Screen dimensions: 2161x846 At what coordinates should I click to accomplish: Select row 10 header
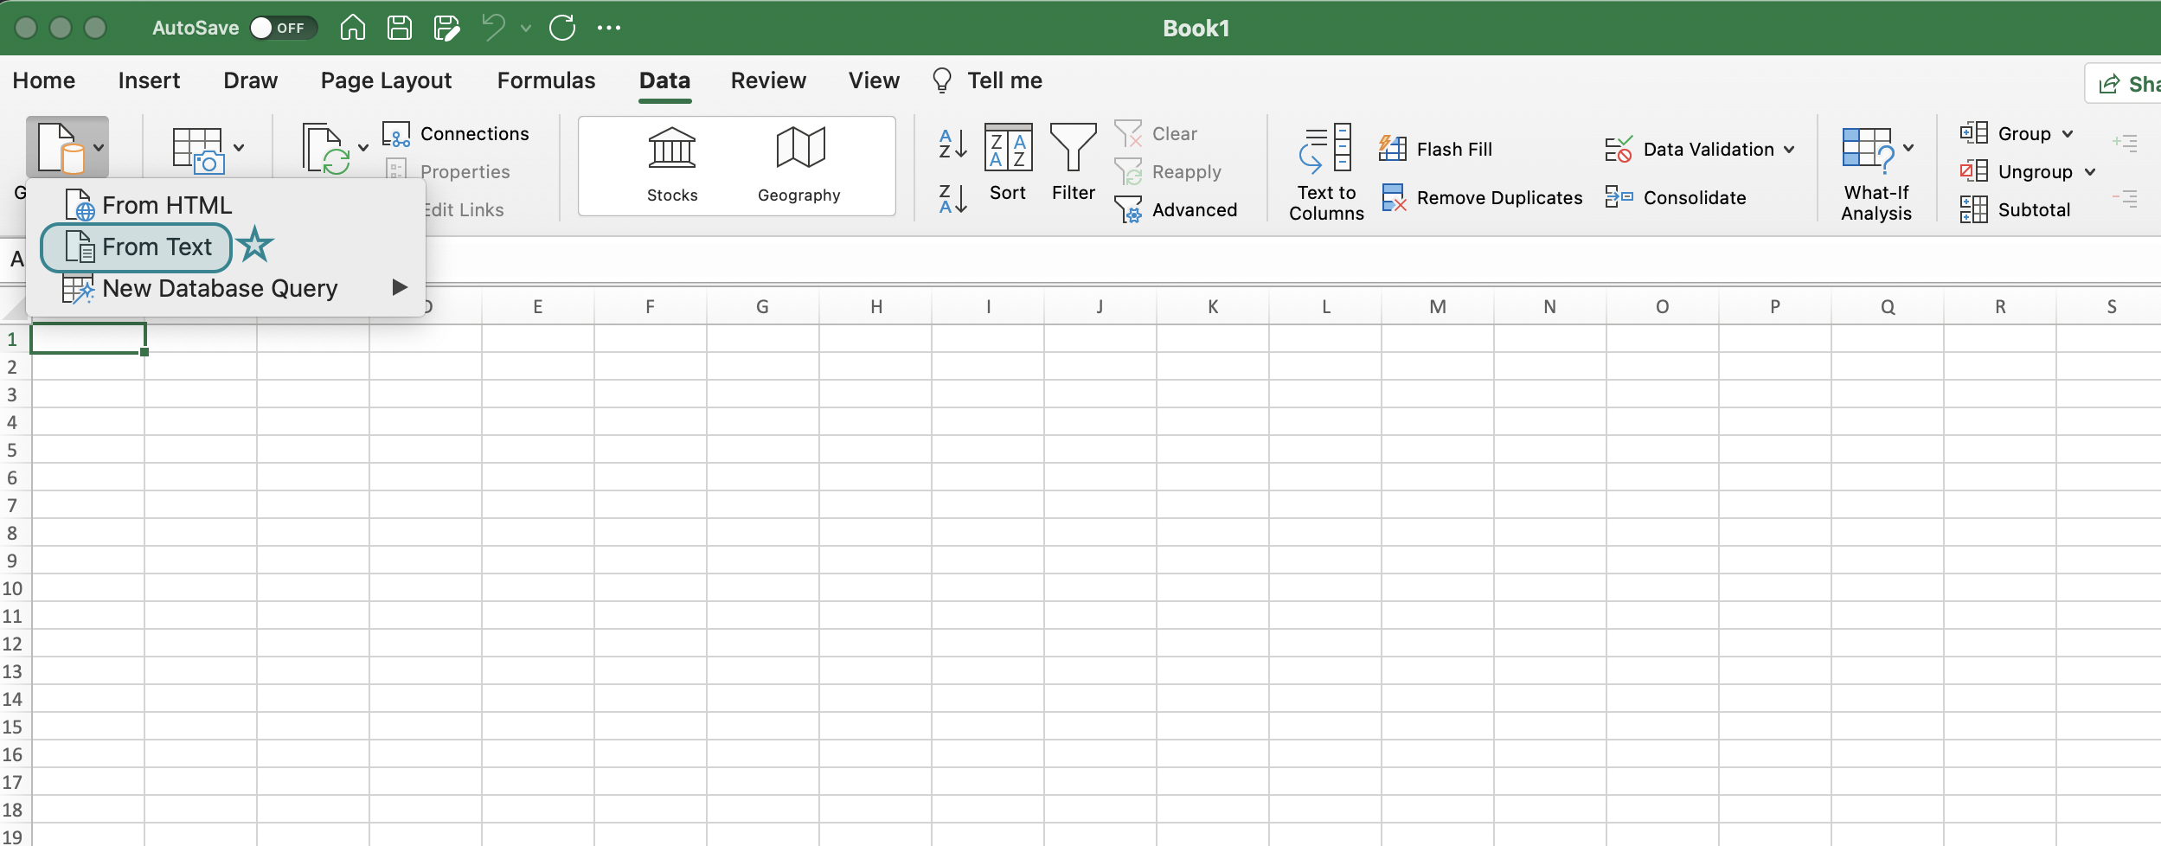point(12,588)
